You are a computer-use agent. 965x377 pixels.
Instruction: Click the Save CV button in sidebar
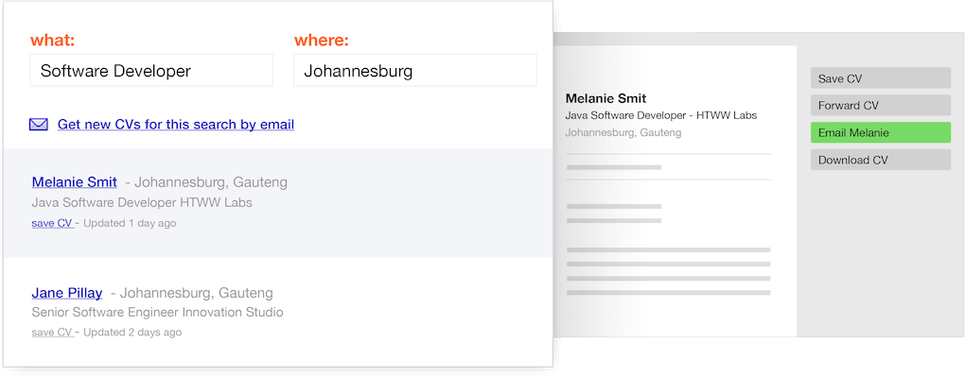pyautogui.click(x=880, y=78)
